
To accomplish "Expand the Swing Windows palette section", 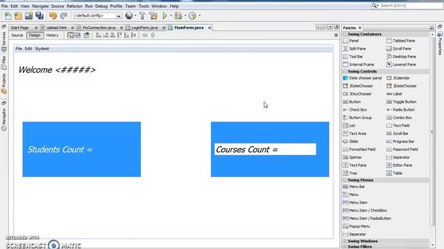I will pos(345,241).
